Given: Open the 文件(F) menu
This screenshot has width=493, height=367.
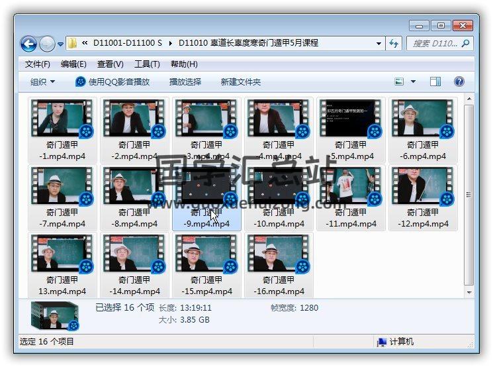Looking at the screenshot, I should tap(38, 64).
